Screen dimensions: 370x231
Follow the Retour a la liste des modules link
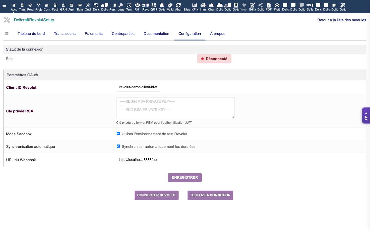(x=342, y=20)
